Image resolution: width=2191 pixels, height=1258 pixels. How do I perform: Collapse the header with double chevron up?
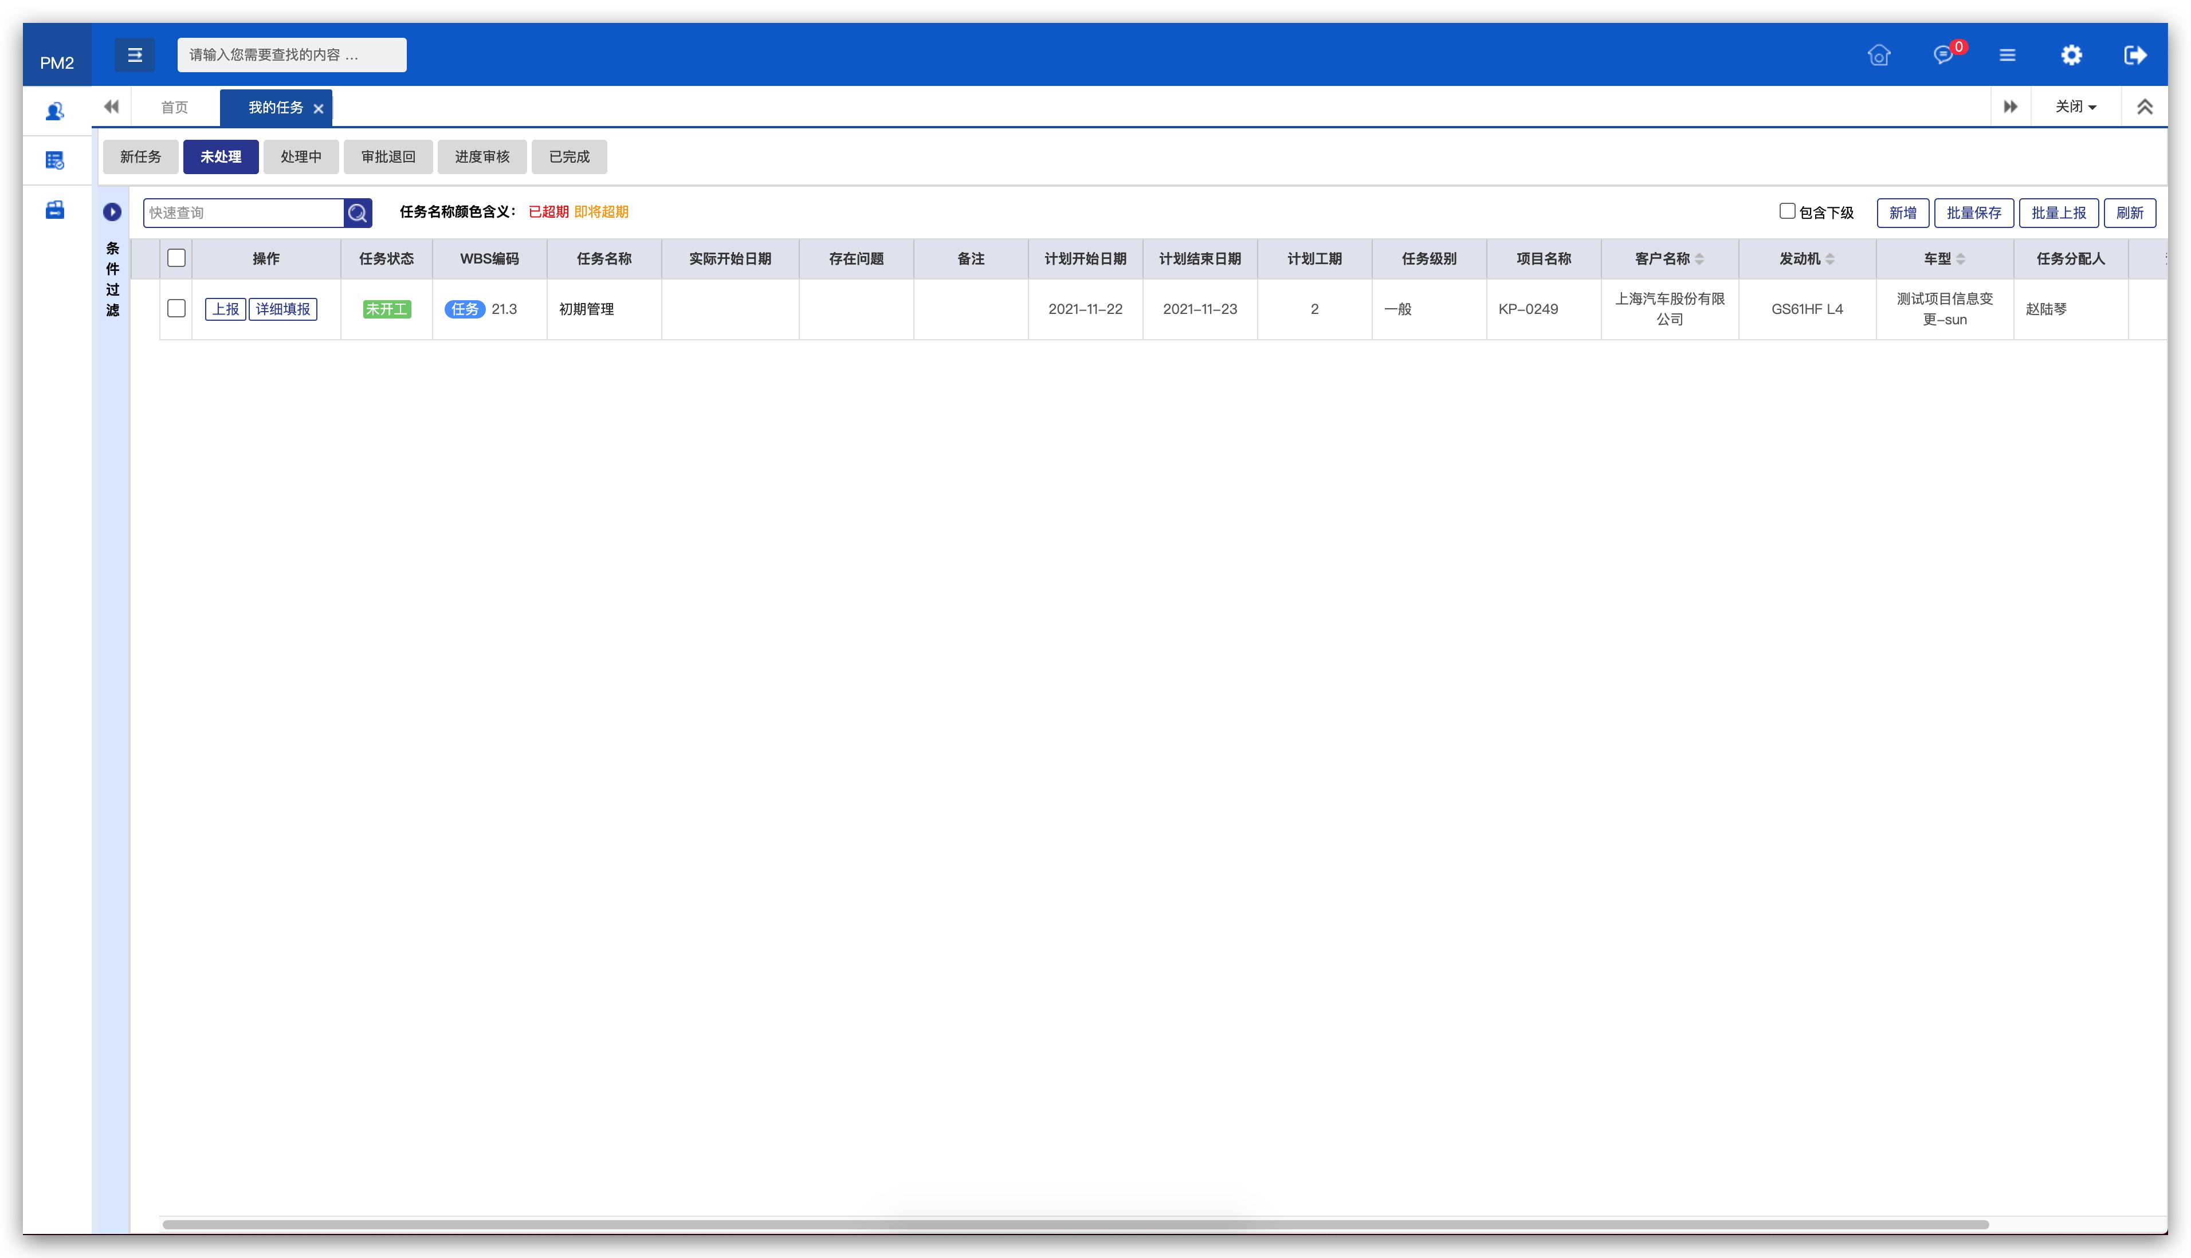tap(2145, 107)
